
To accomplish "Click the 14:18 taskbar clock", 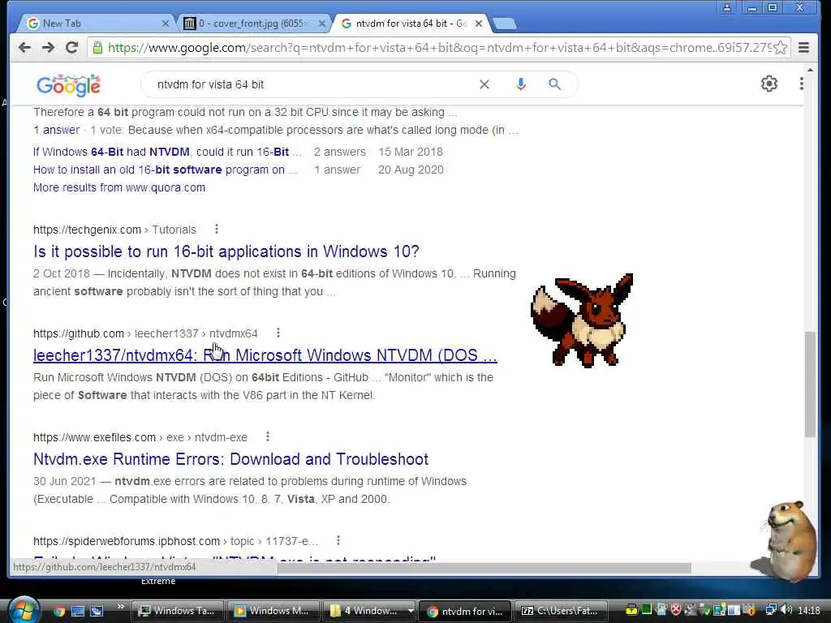I will pyautogui.click(x=809, y=610).
